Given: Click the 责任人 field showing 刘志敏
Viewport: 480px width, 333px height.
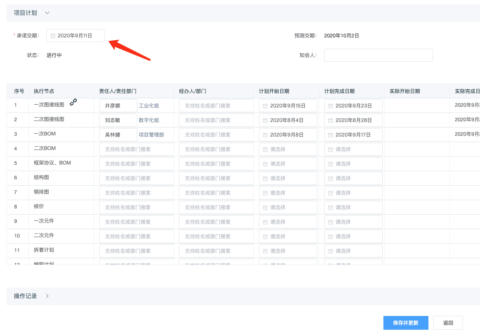Looking at the screenshot, I should pos(118,120).
